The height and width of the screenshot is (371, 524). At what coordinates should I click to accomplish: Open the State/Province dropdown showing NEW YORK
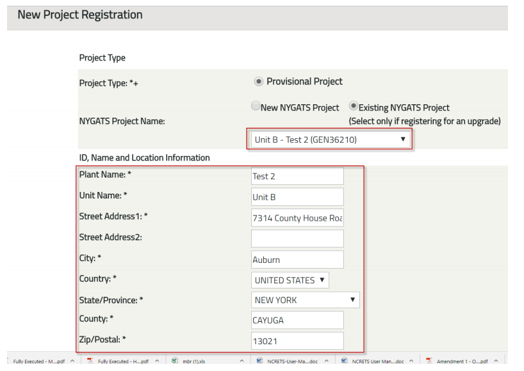[305, 300]
